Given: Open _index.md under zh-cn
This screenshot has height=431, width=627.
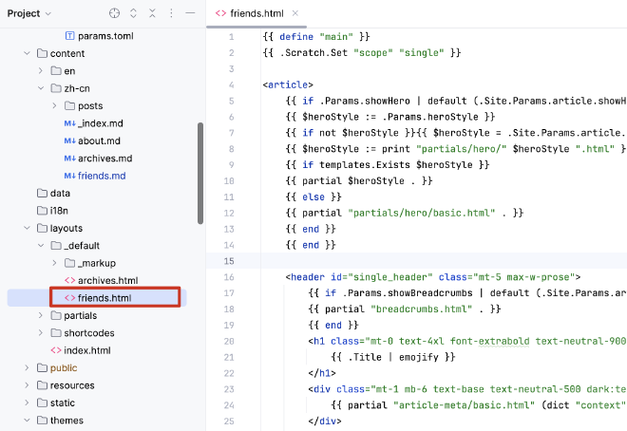Looking at the screenshot, I should (x=100, y=123).
